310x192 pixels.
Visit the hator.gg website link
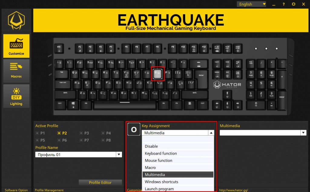coord(233,190)
